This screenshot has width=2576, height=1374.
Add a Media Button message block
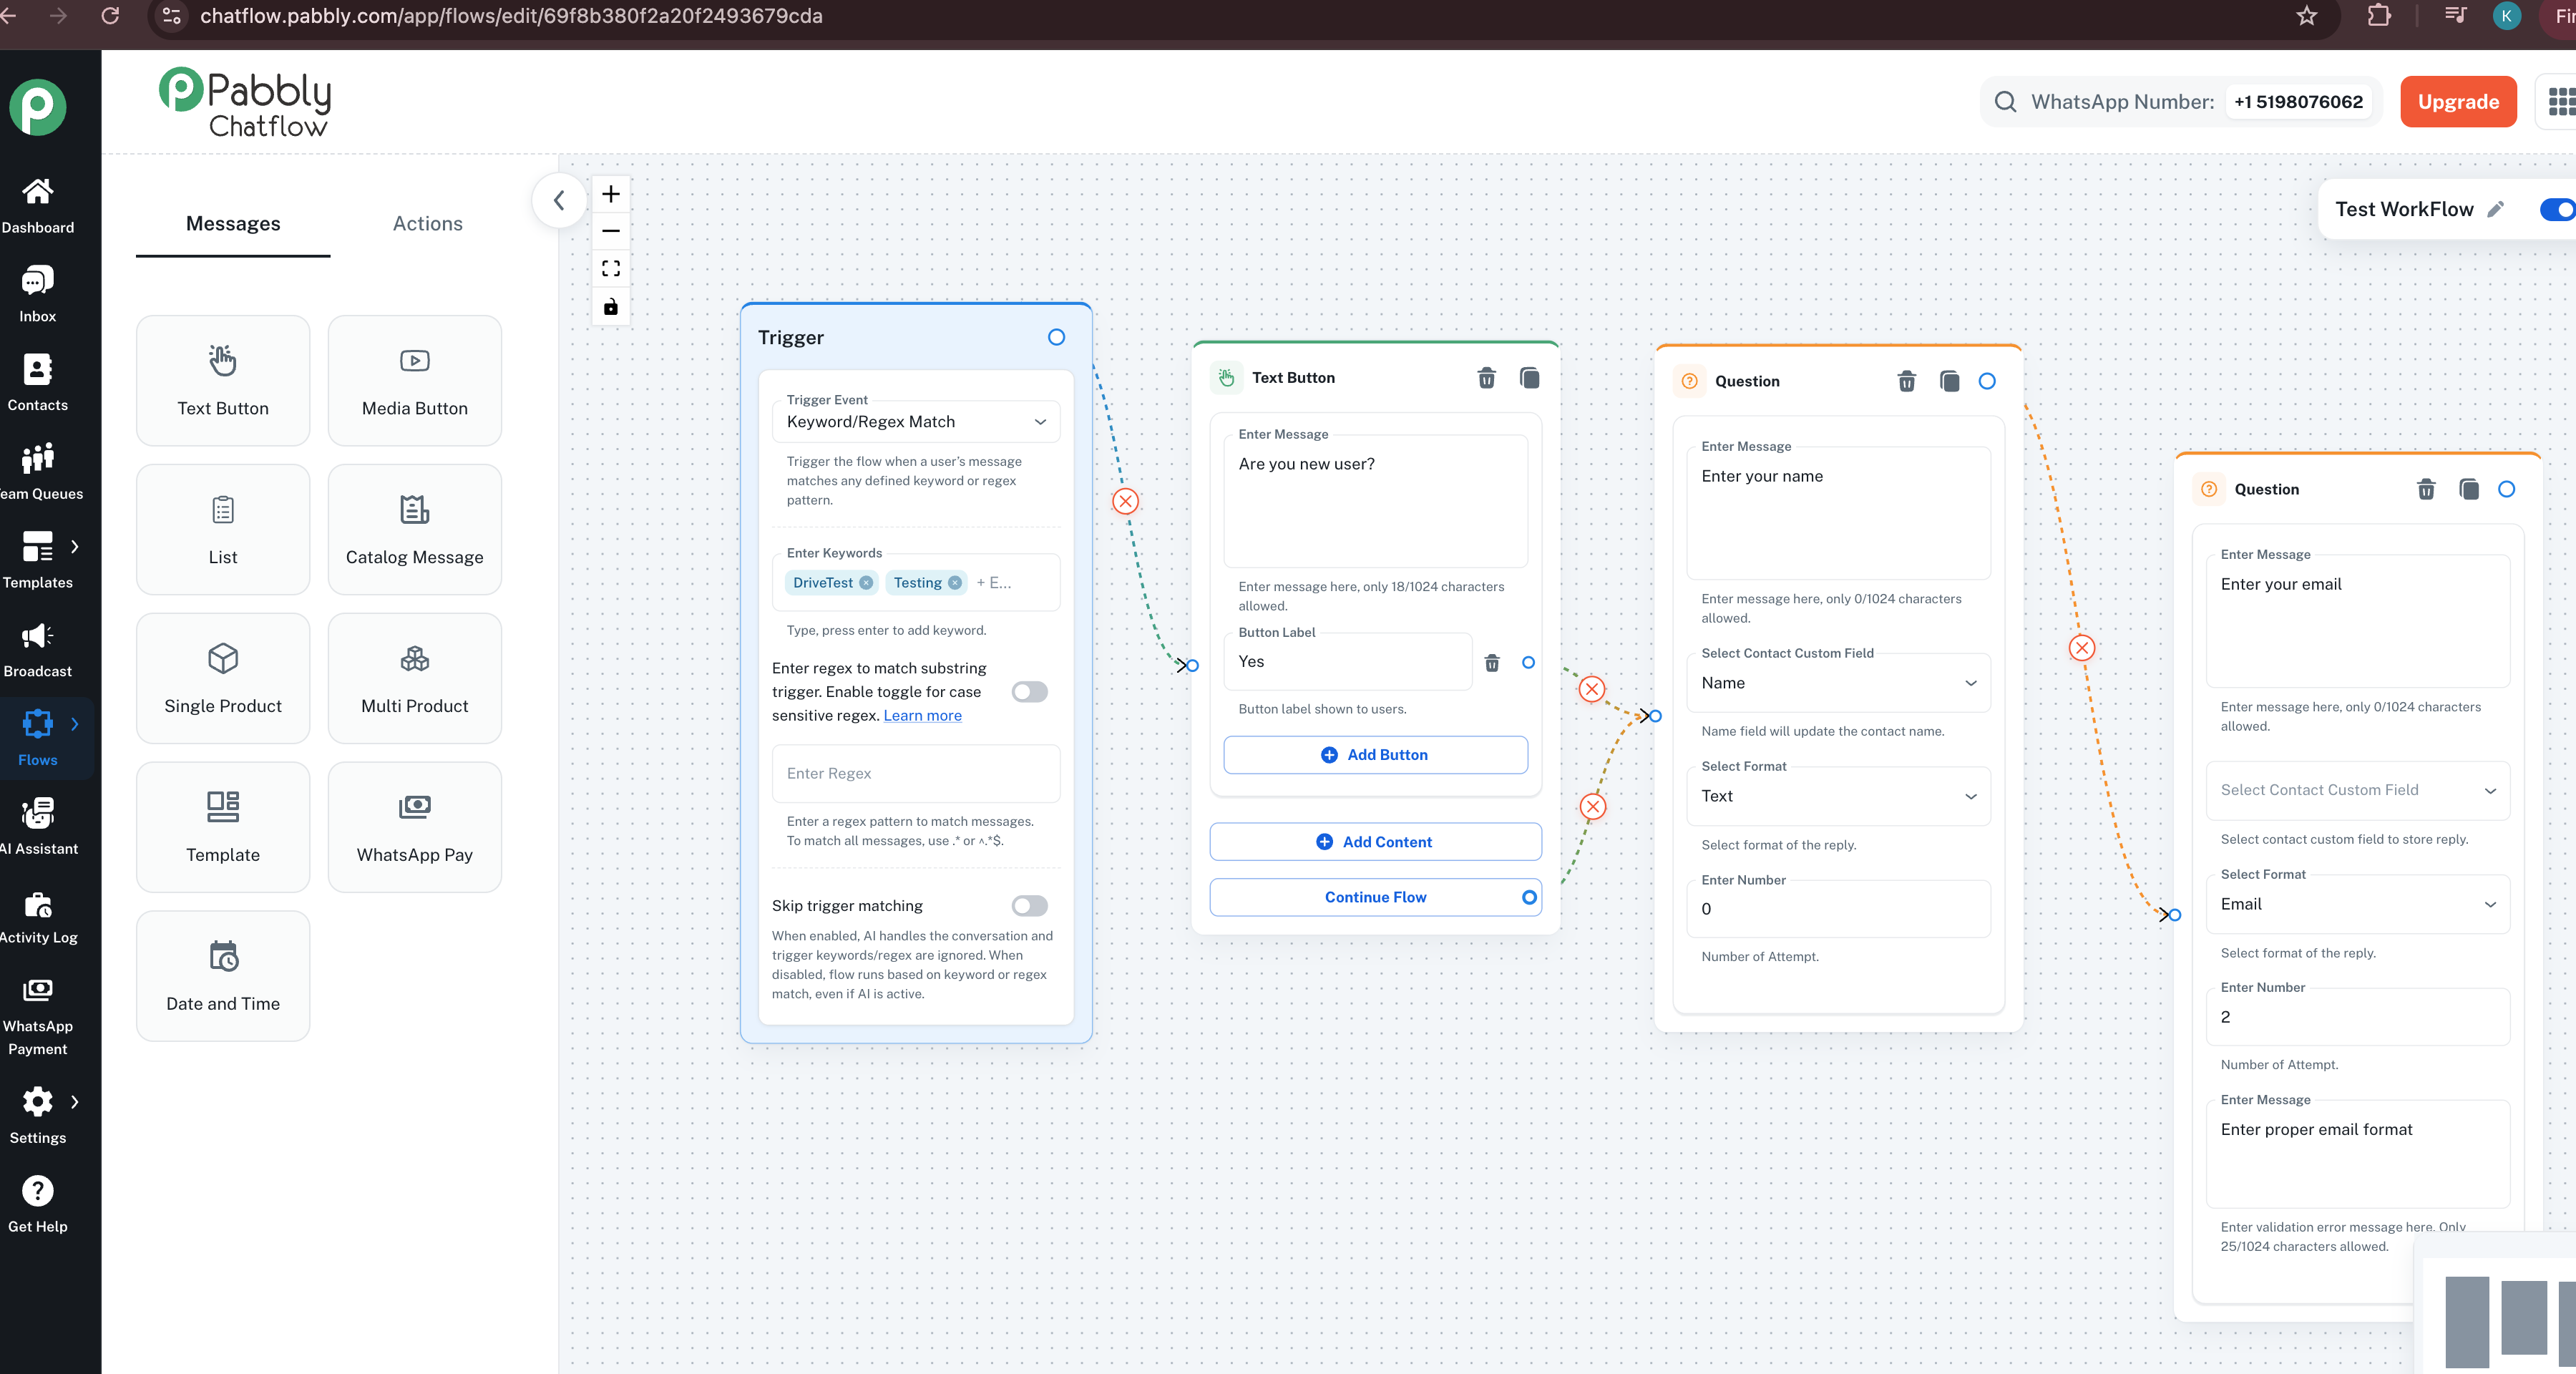415,381
